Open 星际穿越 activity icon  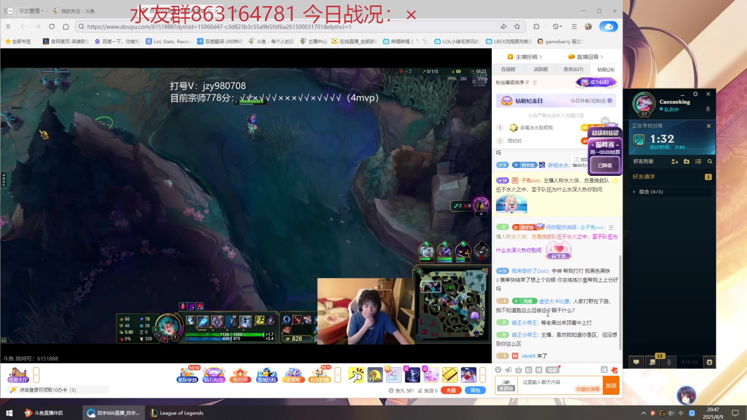188,375
